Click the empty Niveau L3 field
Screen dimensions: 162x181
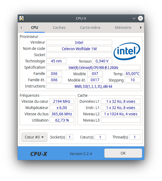pyautogui.click(x=121, y=120)
